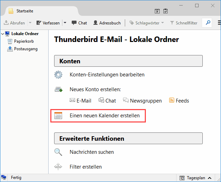Click the Abrufen download icon button

(14, 23)
